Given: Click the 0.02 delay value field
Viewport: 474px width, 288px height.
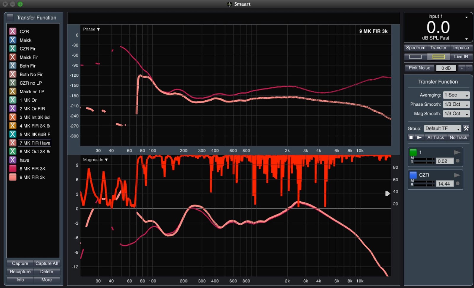Looking at the screenshot, I should pyautogui.click(x=444, y=161).
